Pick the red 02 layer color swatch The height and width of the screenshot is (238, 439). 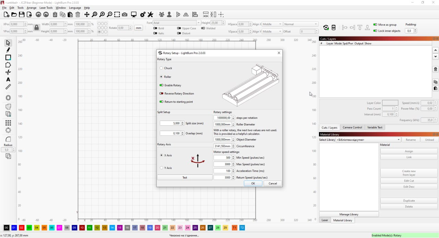pos(21,228)
